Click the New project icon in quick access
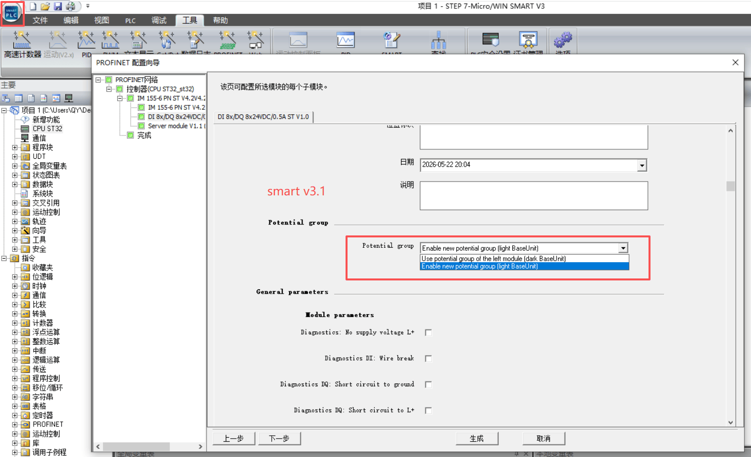Screen dimensions: 751x457 tap(33, 6)
